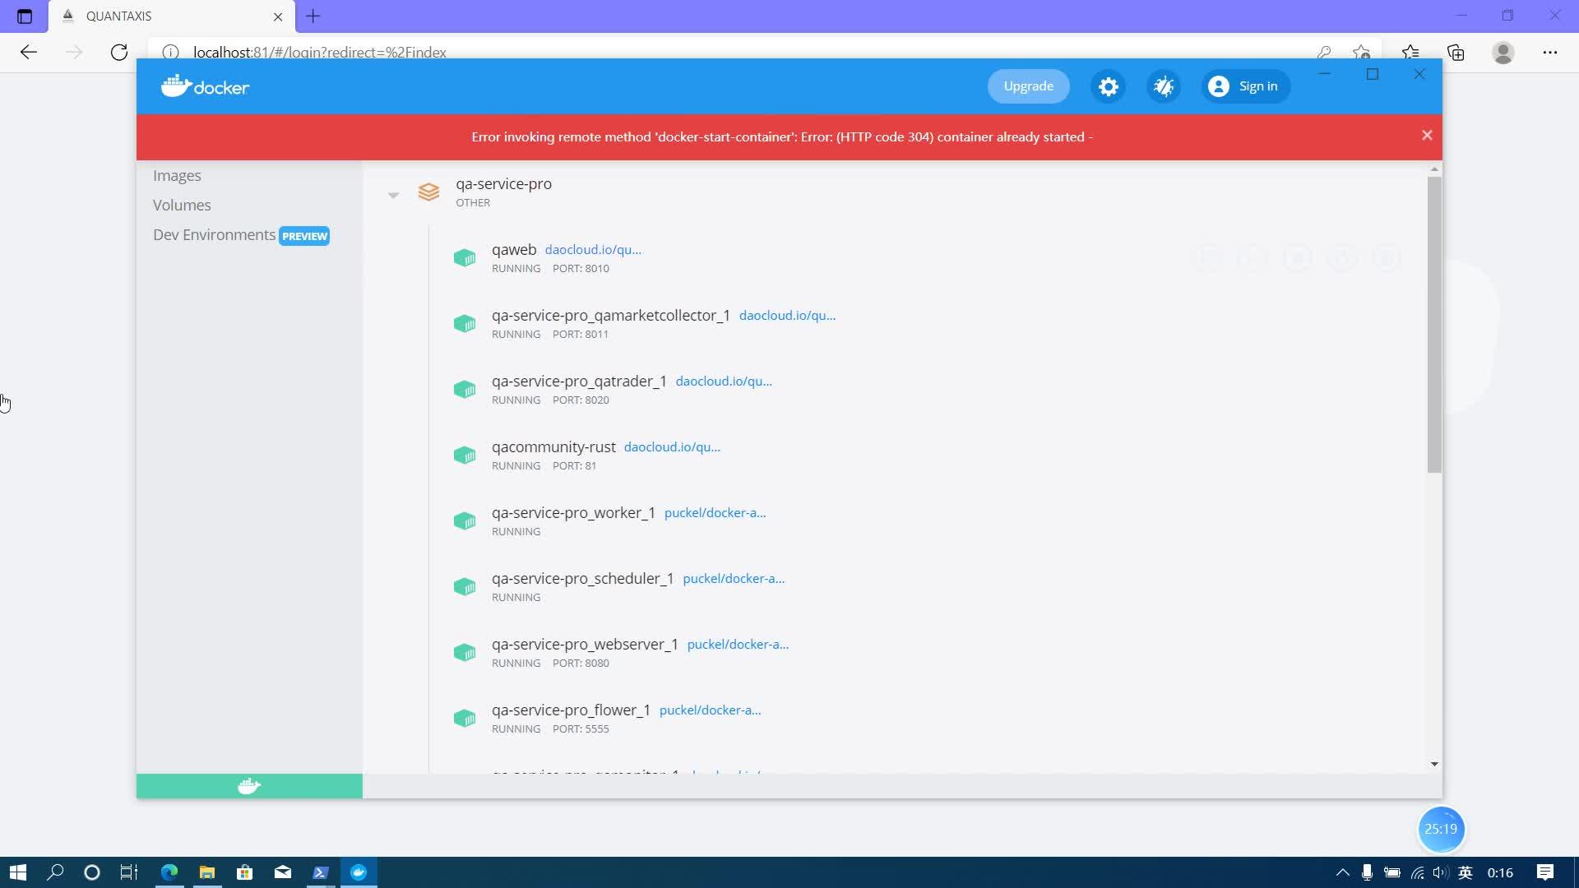
Task: Open the qacommunity-rust image link
Action: [672, 447]
